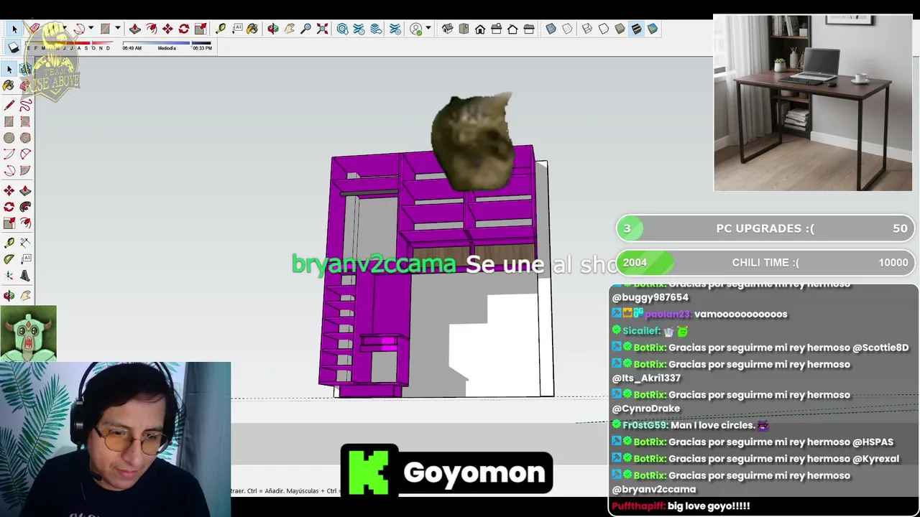Select the Freehand tool in left toolbar
The image size is (920, 517).
[25, 105]
